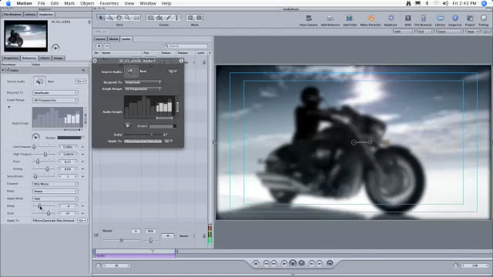Click the Ceiling slider
This screenshot has height=277, width=493.
[44, 169]
